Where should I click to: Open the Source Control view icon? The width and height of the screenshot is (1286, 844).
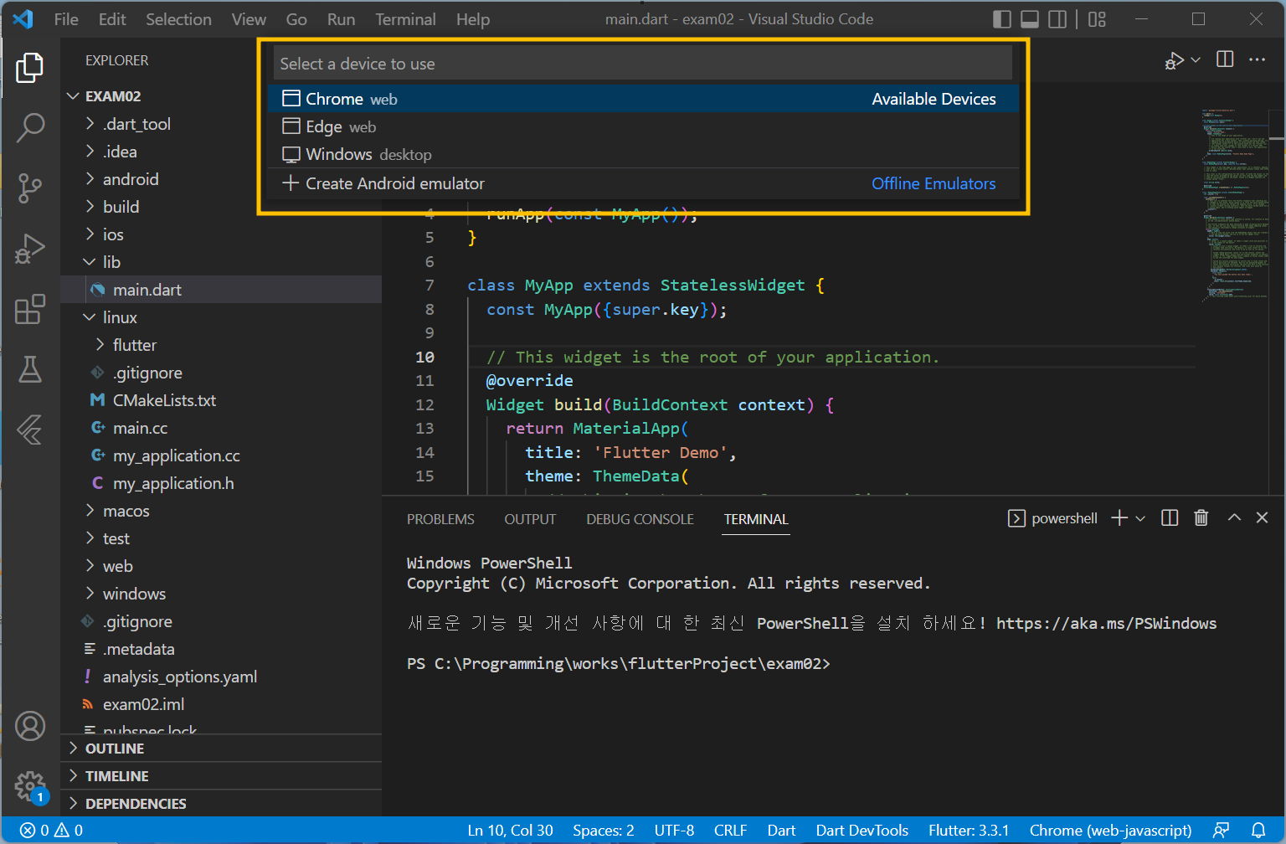coord(30,188)
